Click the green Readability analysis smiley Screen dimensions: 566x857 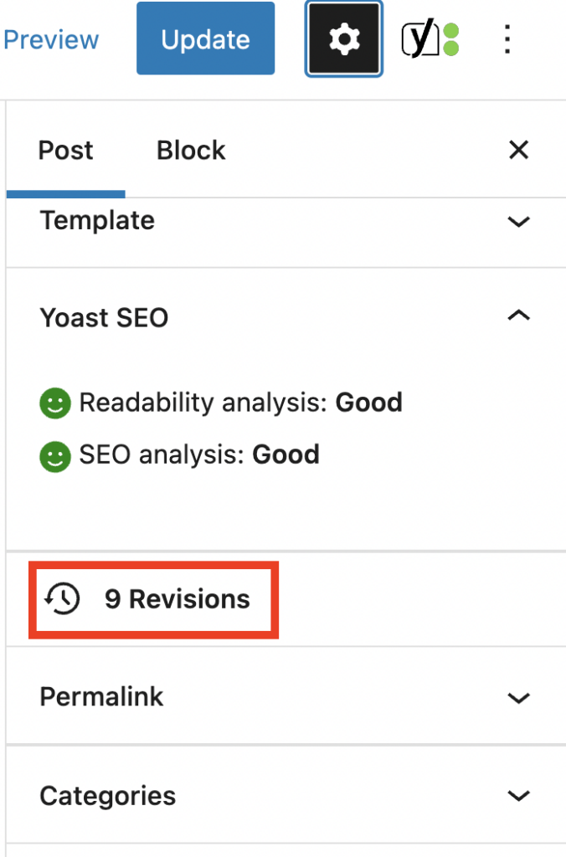tap(54, 403)
